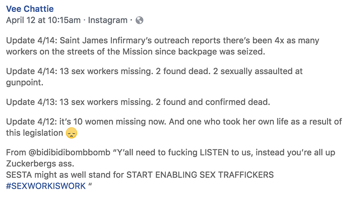Click the Update 4/13 paragraph

pyautogui.click(x=138, y=102)
